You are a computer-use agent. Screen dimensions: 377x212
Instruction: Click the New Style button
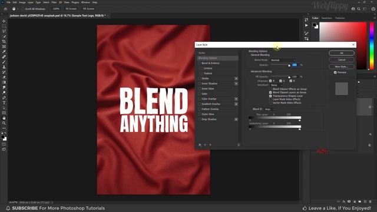[342, 67]
